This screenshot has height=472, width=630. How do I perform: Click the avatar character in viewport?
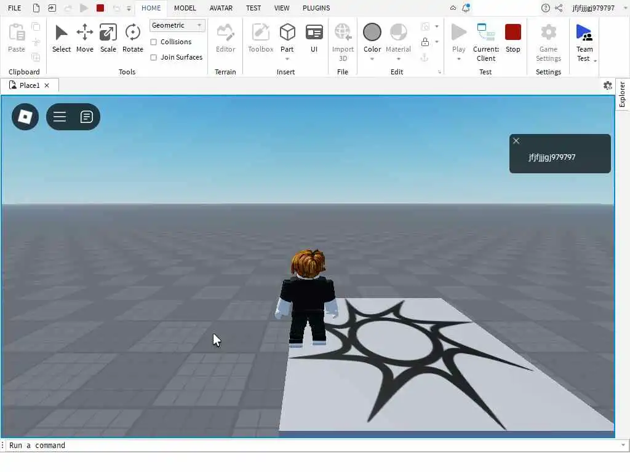coord(308,298)
